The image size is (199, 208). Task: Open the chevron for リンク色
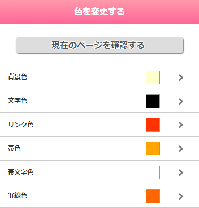click(181, 125)
